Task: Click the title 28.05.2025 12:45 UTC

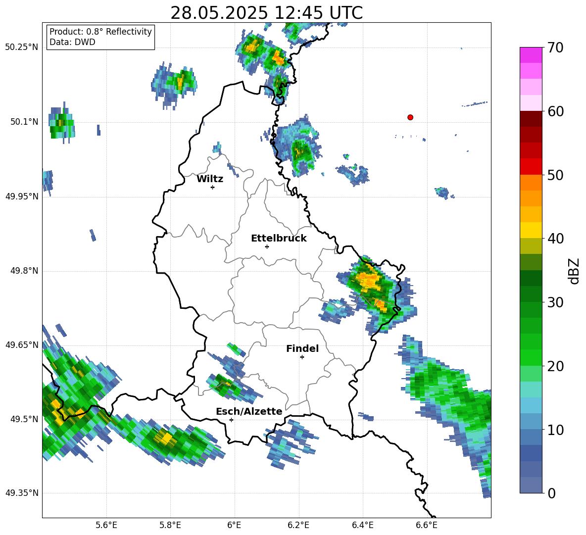Action: [x=266, y=13]
